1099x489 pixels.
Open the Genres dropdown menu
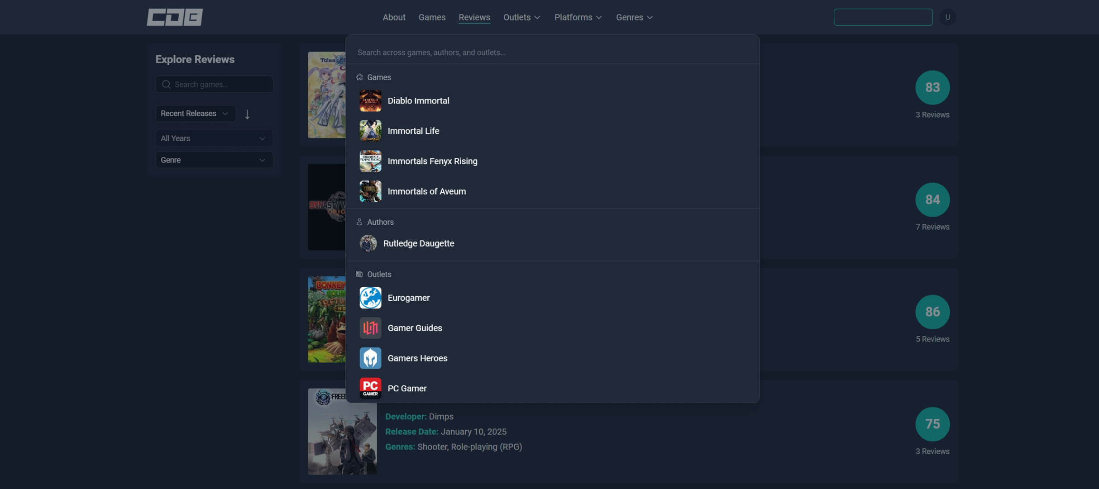634,17
